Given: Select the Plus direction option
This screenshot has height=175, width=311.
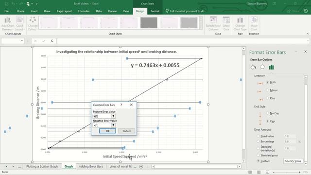Looking at the screenshot, I should click(267, 98).
